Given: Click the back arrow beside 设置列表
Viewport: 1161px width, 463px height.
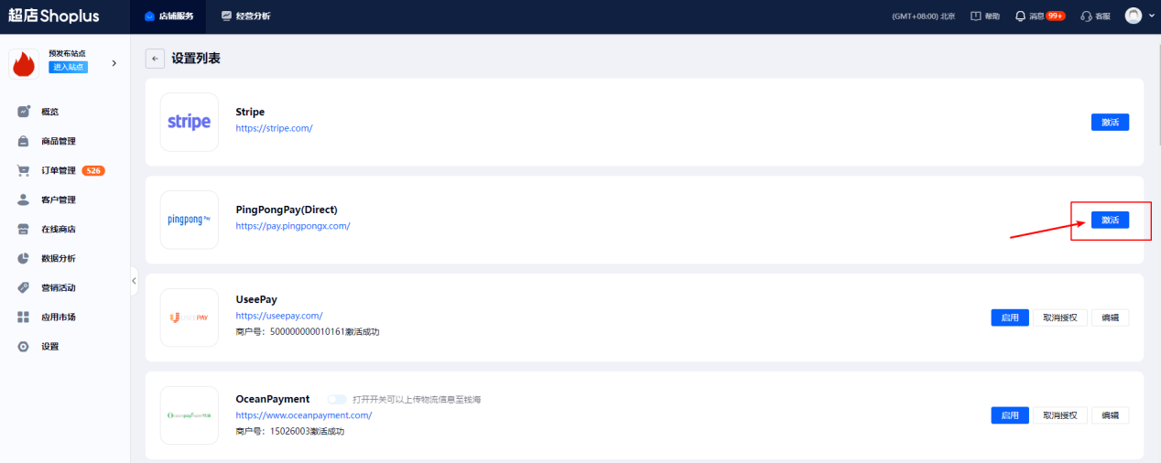Looking at the screenshot, I should coord(155,59).
